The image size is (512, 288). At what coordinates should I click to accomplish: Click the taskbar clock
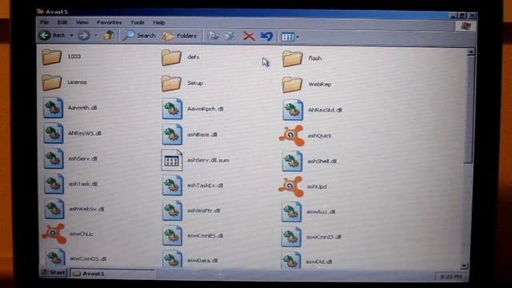coord(451,277)
